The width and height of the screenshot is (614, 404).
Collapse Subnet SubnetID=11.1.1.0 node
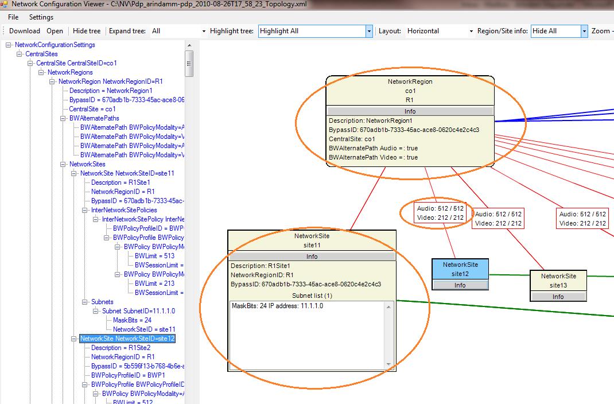pos(96,311)
